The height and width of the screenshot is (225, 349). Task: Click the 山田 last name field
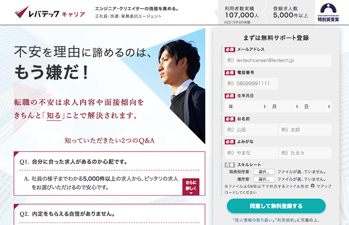click(251, 130)
